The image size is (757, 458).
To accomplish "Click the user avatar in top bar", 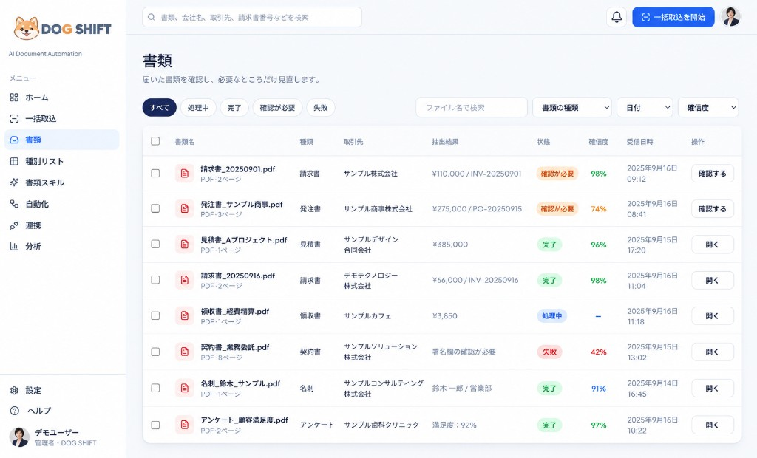I will [x=731, y=17].
